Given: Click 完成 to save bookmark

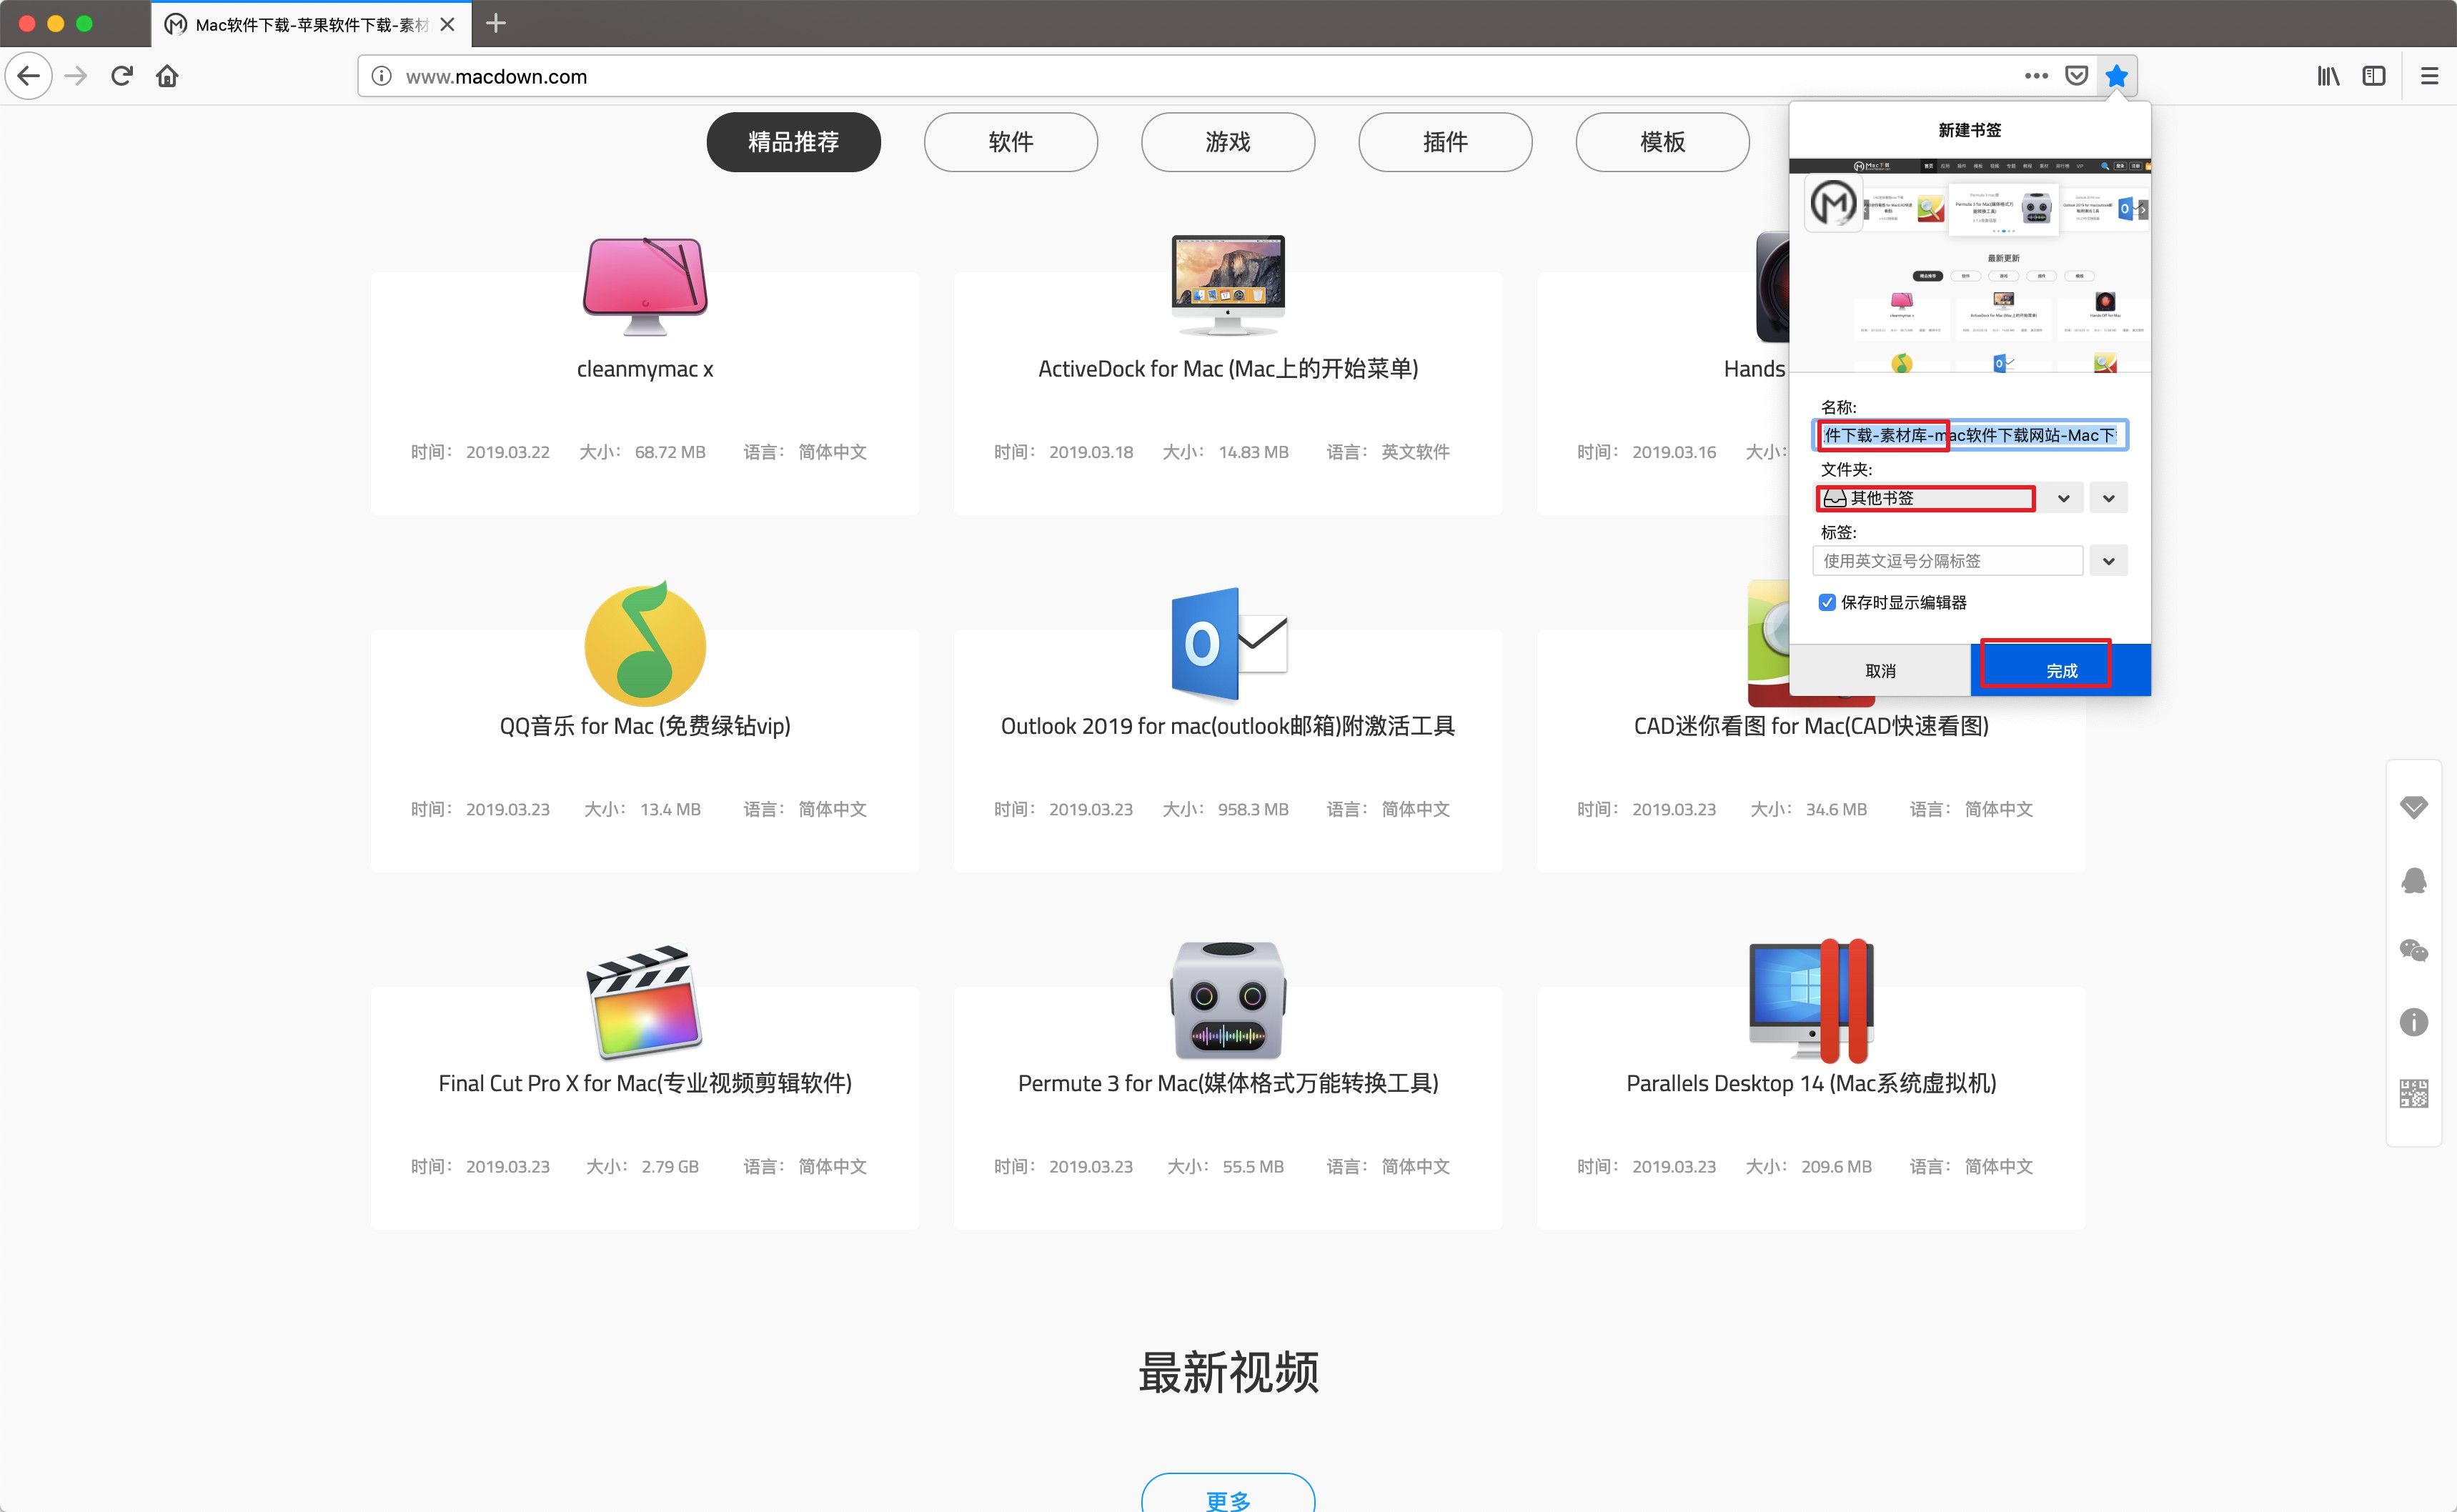Looking at the screenshot, I should [x=2060, y=670].
